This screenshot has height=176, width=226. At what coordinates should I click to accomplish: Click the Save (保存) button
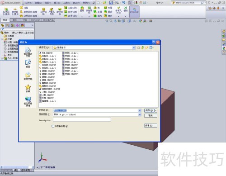pyautogui.click(x=149, y=110)
